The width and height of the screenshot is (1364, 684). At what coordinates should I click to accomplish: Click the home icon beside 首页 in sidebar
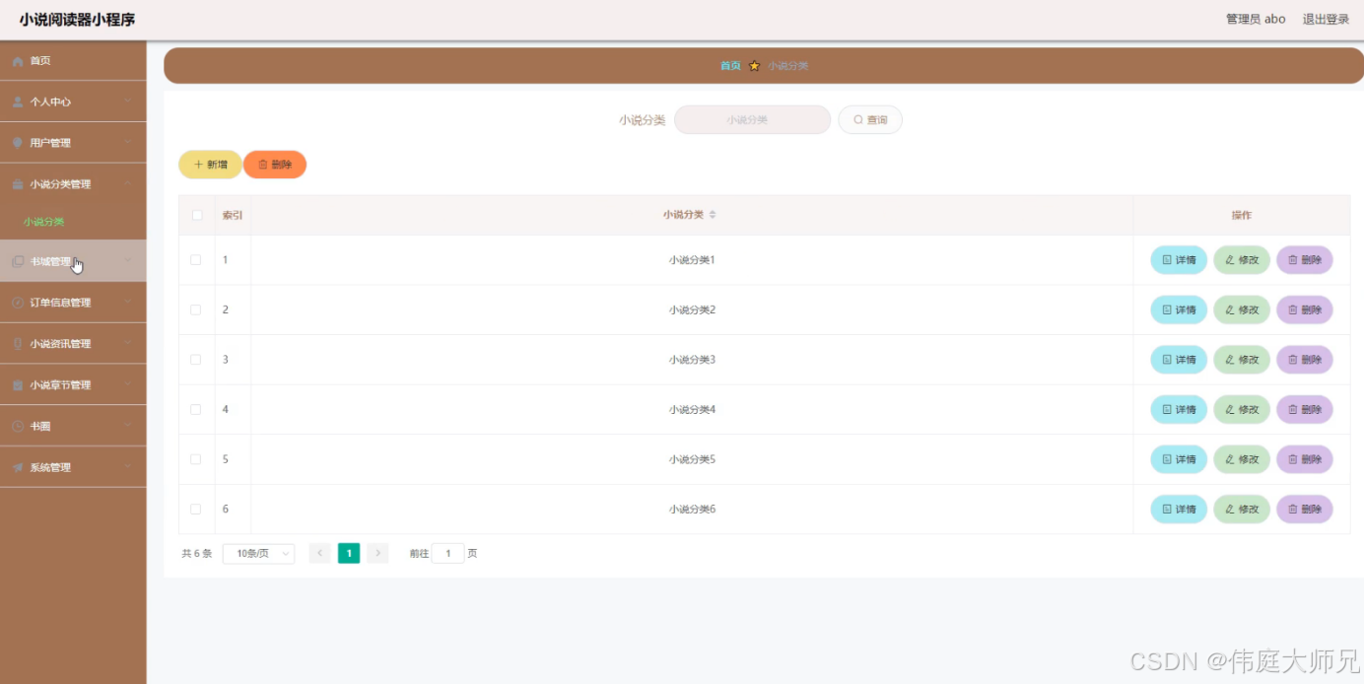(18, 61)
